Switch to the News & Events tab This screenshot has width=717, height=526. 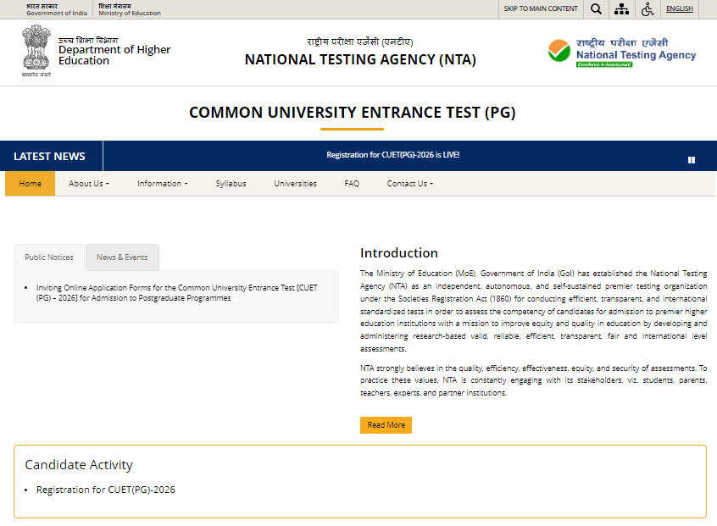click(x=121, y=257)
